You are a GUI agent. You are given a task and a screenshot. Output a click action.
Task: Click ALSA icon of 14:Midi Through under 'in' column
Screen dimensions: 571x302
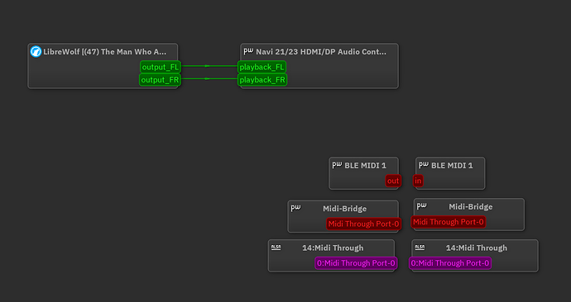pos(420,248)
